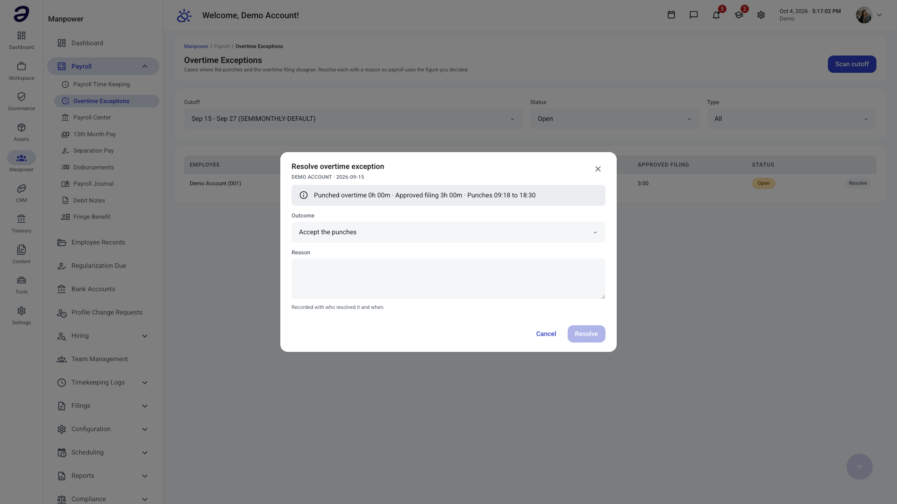
Task: Open Team Management menu item
Action: pos(103,359)
